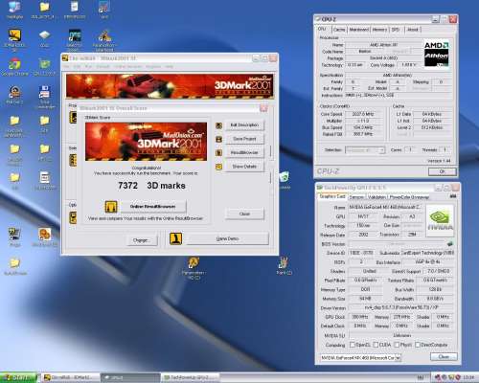Click the Core Speed value in CPU-Z
The width and height of the screenshot is (479, 383).
pos(363,114)
